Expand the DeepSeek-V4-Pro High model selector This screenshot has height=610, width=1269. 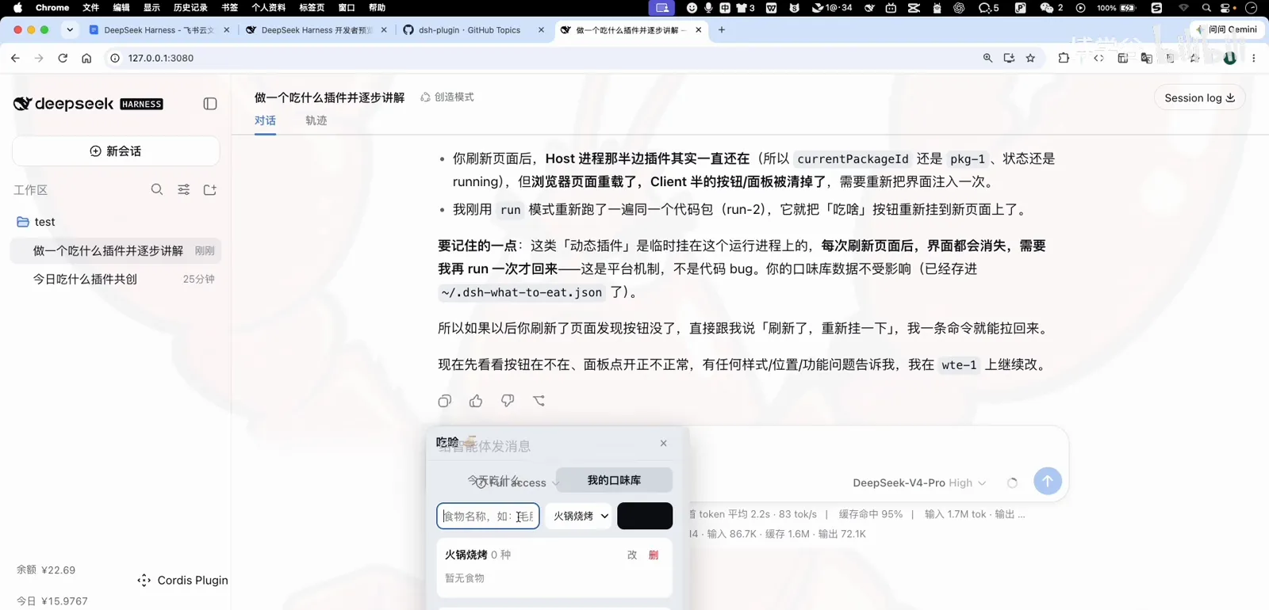coord(919,482)
